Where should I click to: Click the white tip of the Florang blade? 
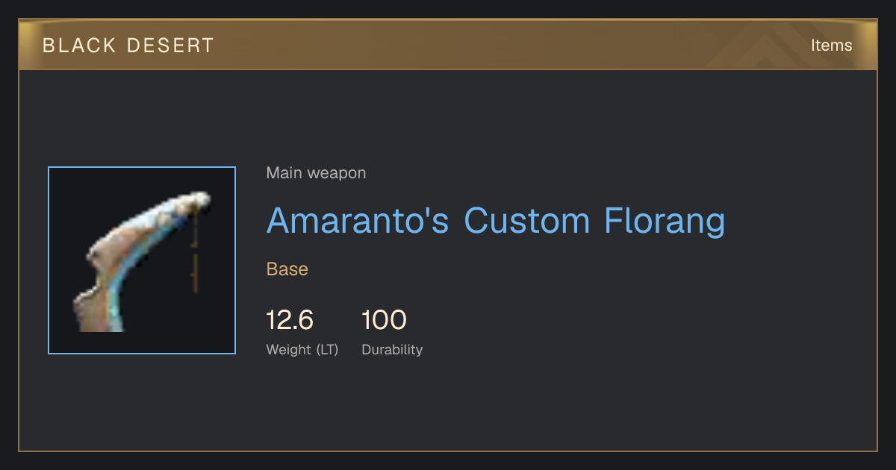194,201
